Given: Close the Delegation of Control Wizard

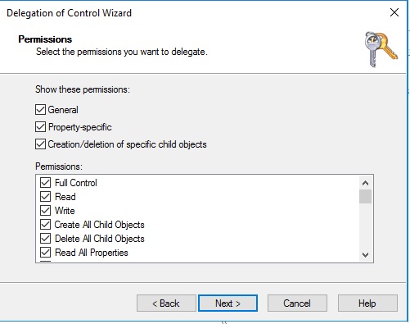Looking at the screenshot, I should coord(394,12).
